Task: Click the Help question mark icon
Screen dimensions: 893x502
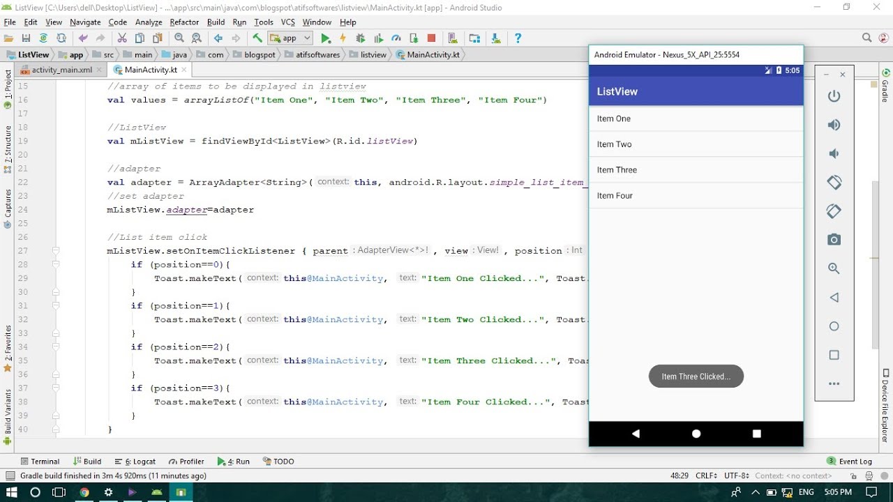Action: (x=518, y=38)
